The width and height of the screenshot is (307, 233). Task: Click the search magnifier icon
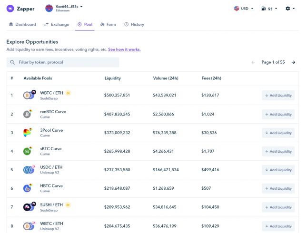(12, 62)
